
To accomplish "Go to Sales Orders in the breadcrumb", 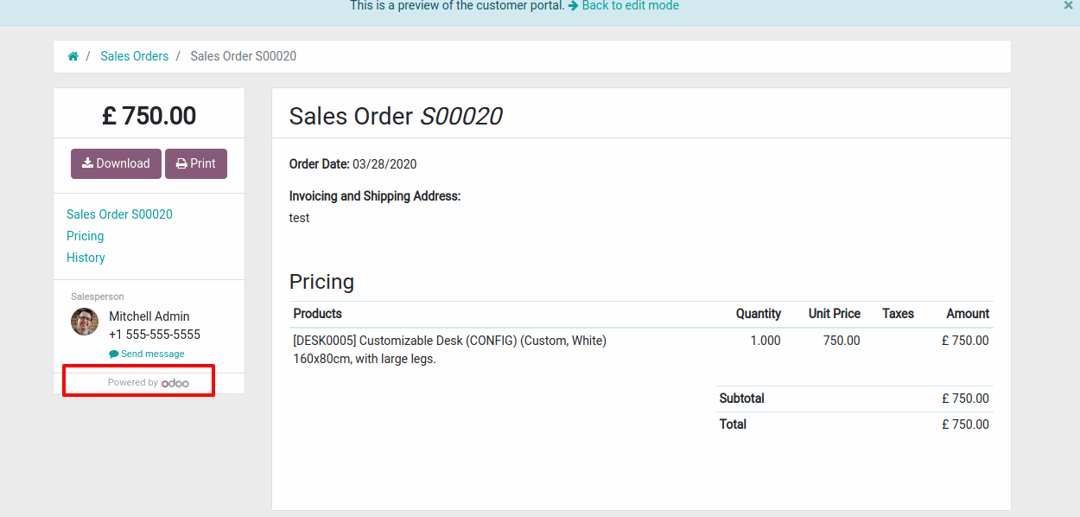I will point(135,56).
